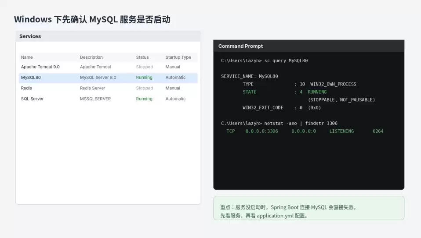Click Automatic startup type of MySQL80
Viewport: 421px width, 238px height.
(x=176, y=78)
